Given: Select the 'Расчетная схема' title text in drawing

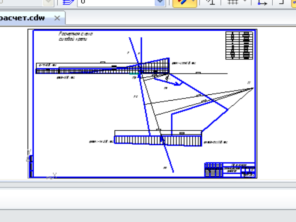Looking at the screenshot, I should click(75, 36).
